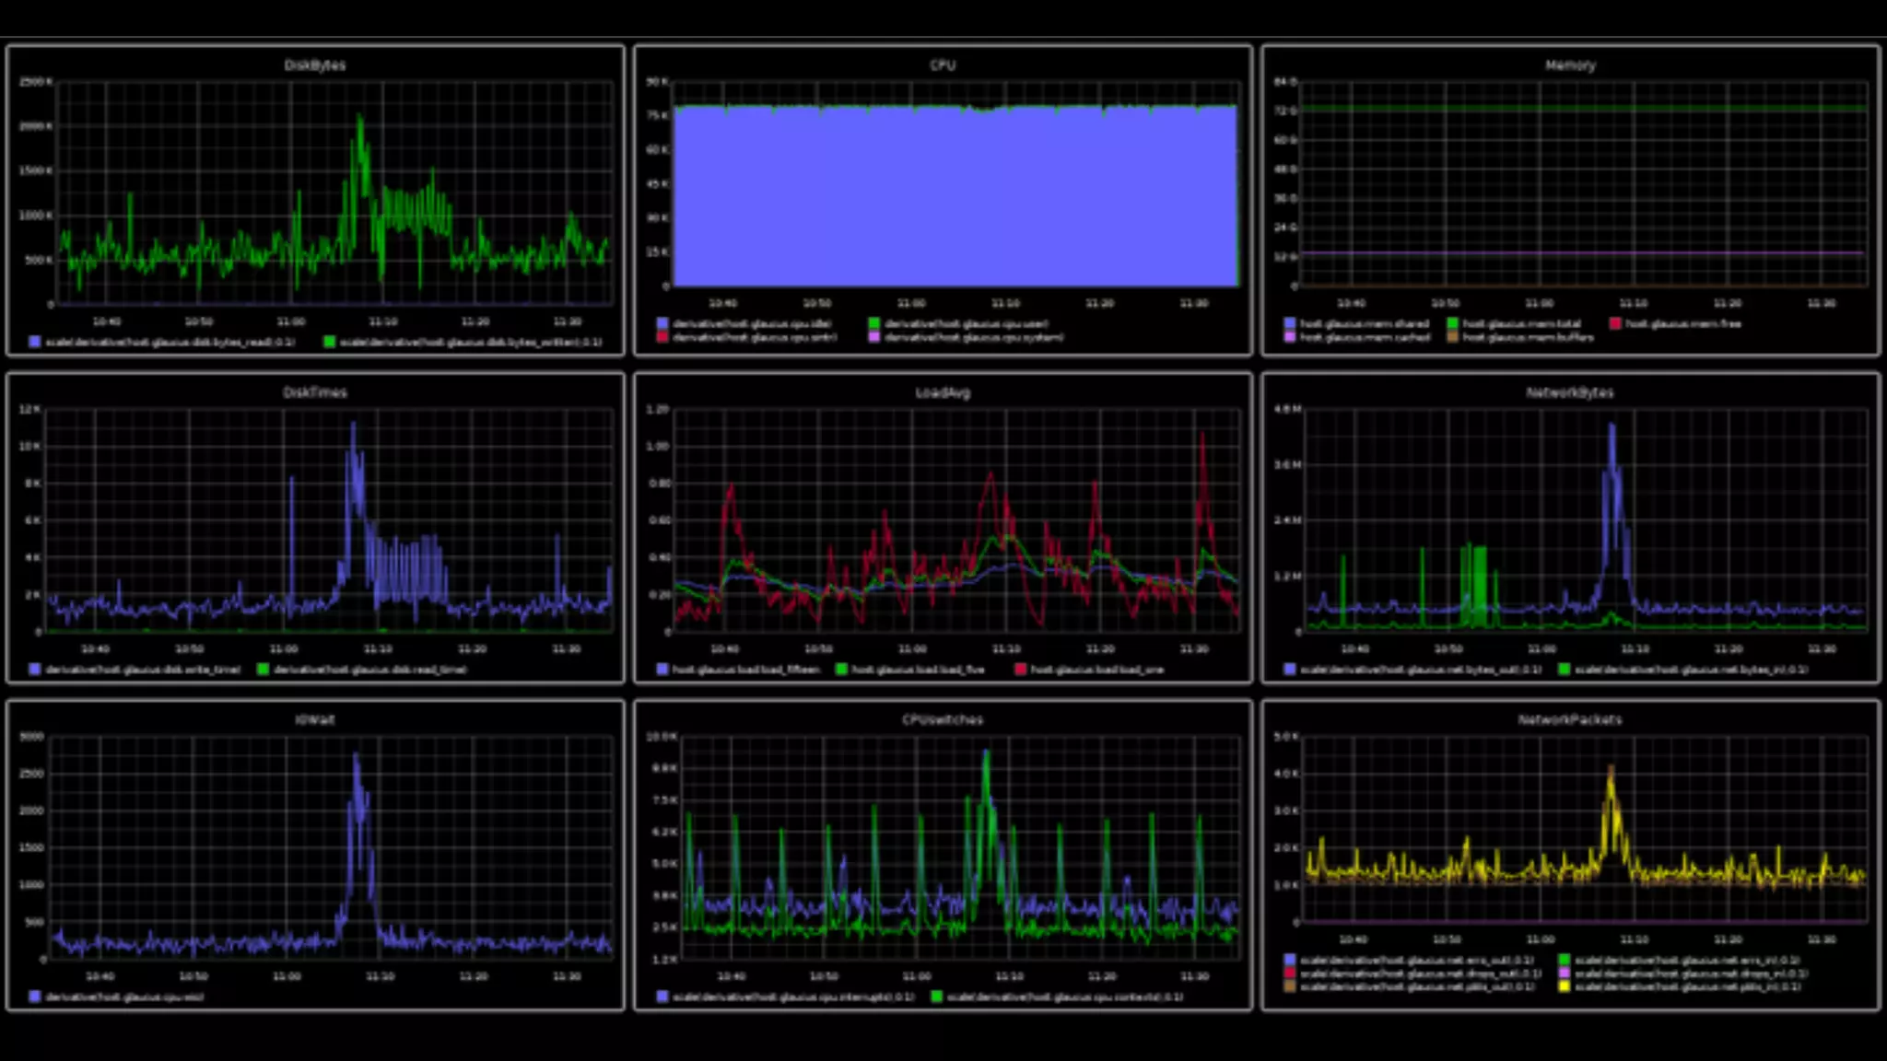The height and width of the screenshot is (1061, 1887).
Task: Select the CPUswitches graph title
Action: 943,719
